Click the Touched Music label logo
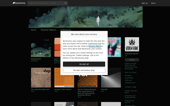 click(132, 44)
